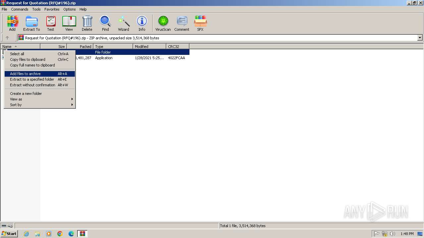Viewport: 424px width, 238px height.
Task: Sort by the Type column header
Action: [113, 47]
